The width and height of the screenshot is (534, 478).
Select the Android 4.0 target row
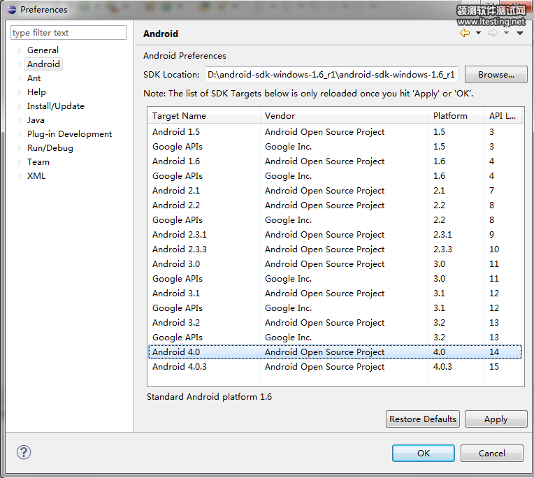(335, 352)
